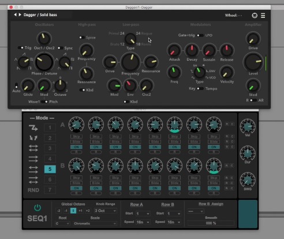The width and height of the screenshot is (284, 239).
Task: Toggle the low-pass Kbd switch
Action: coord(126,102)
